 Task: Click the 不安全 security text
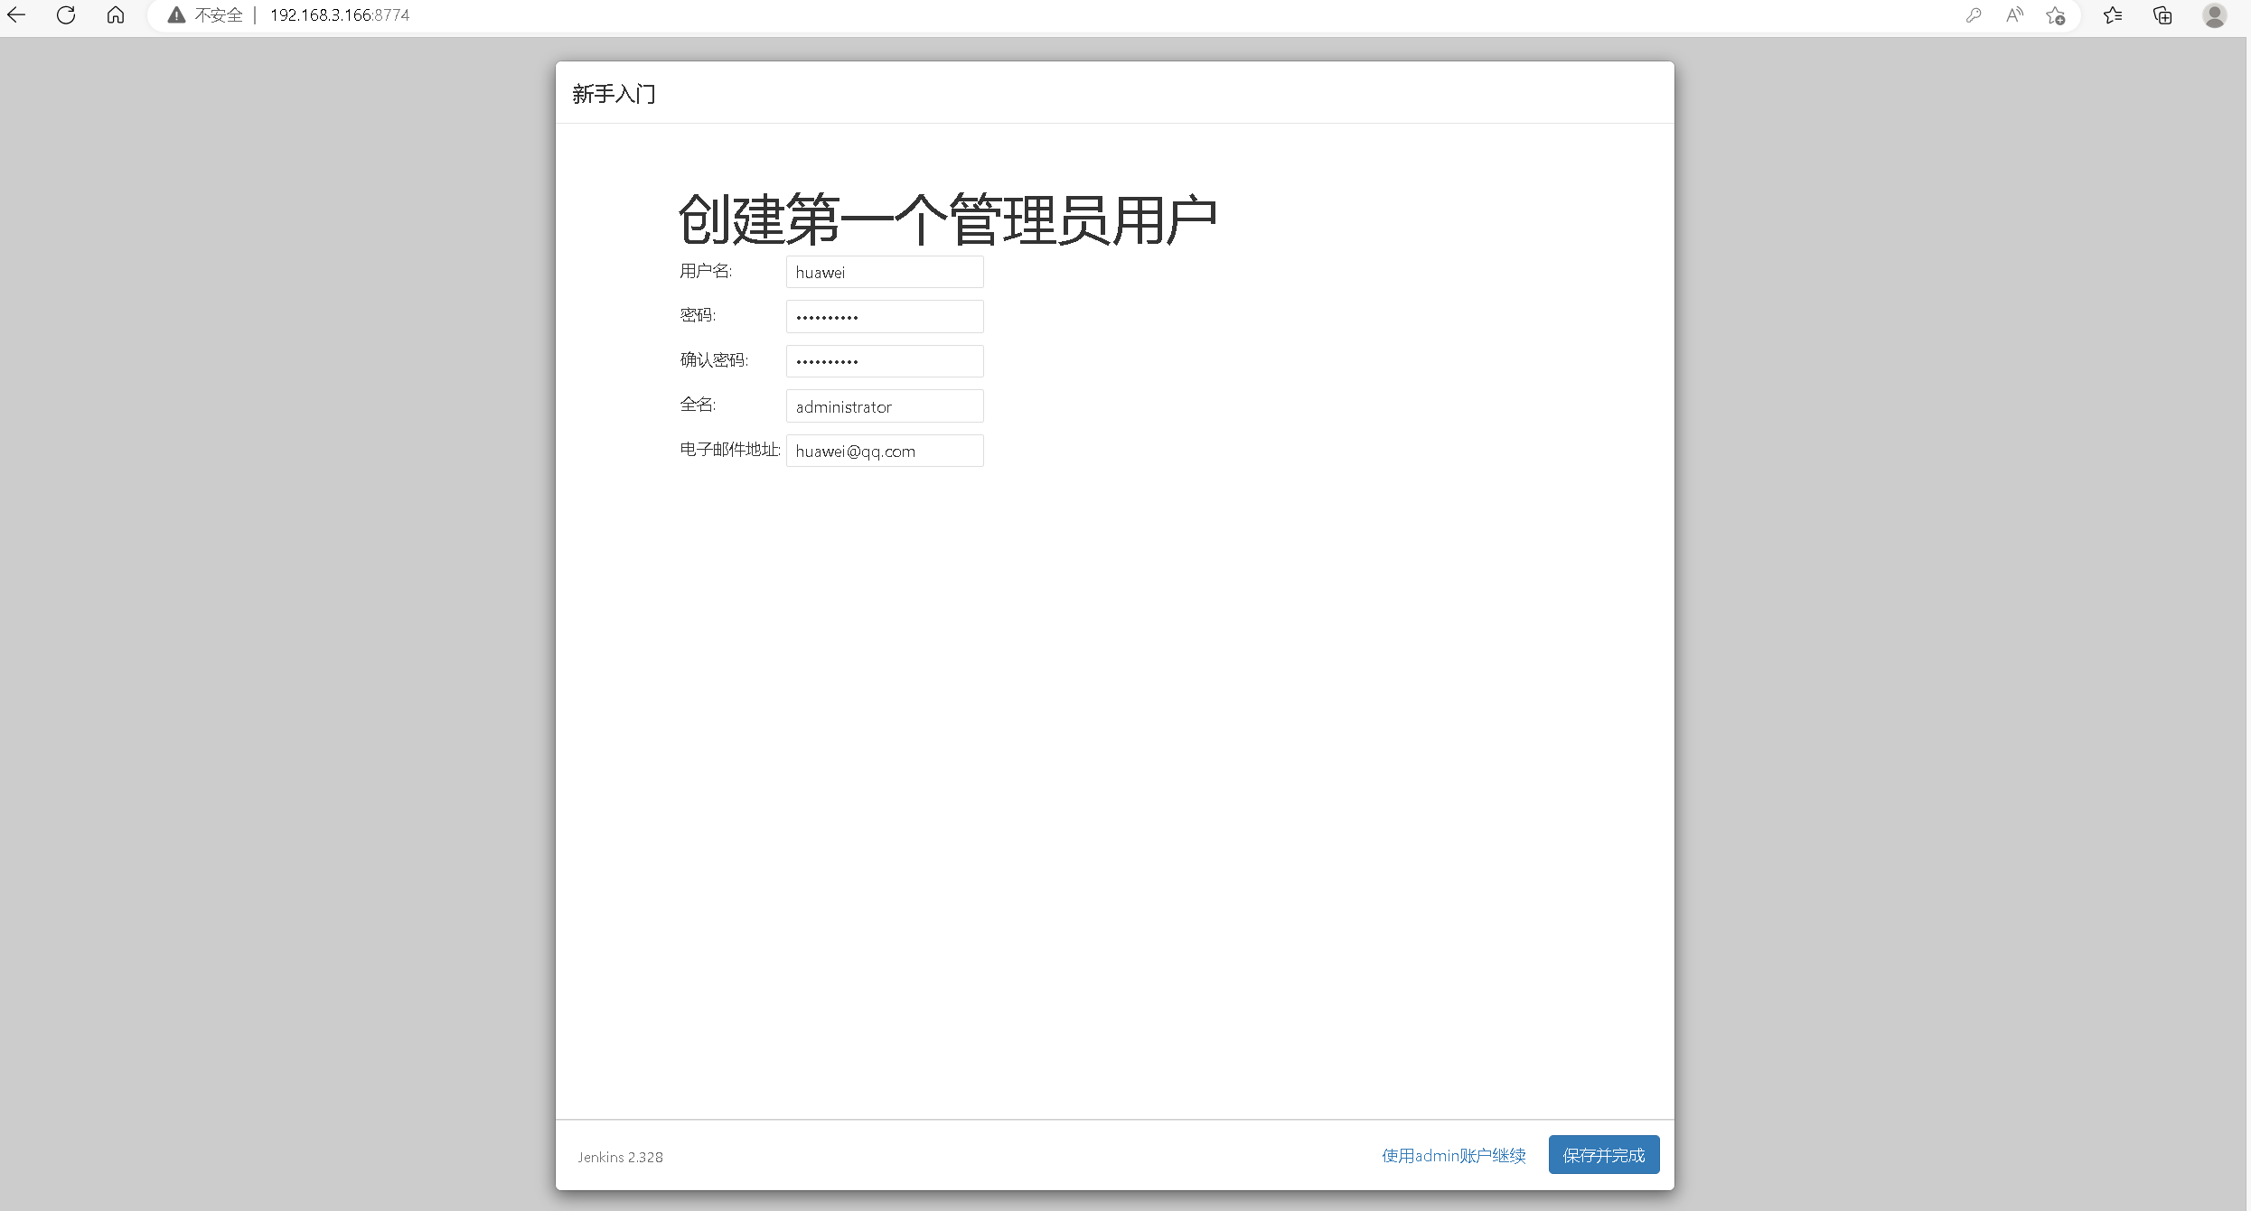(x=219, y=14)
